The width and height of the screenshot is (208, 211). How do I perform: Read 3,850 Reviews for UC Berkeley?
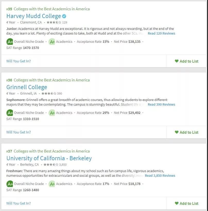(160, 175)
